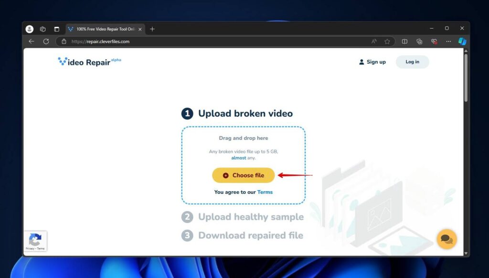Open the chat widget bubble
The height and width of the screenshot is (278, 489).
click(446, 239)
